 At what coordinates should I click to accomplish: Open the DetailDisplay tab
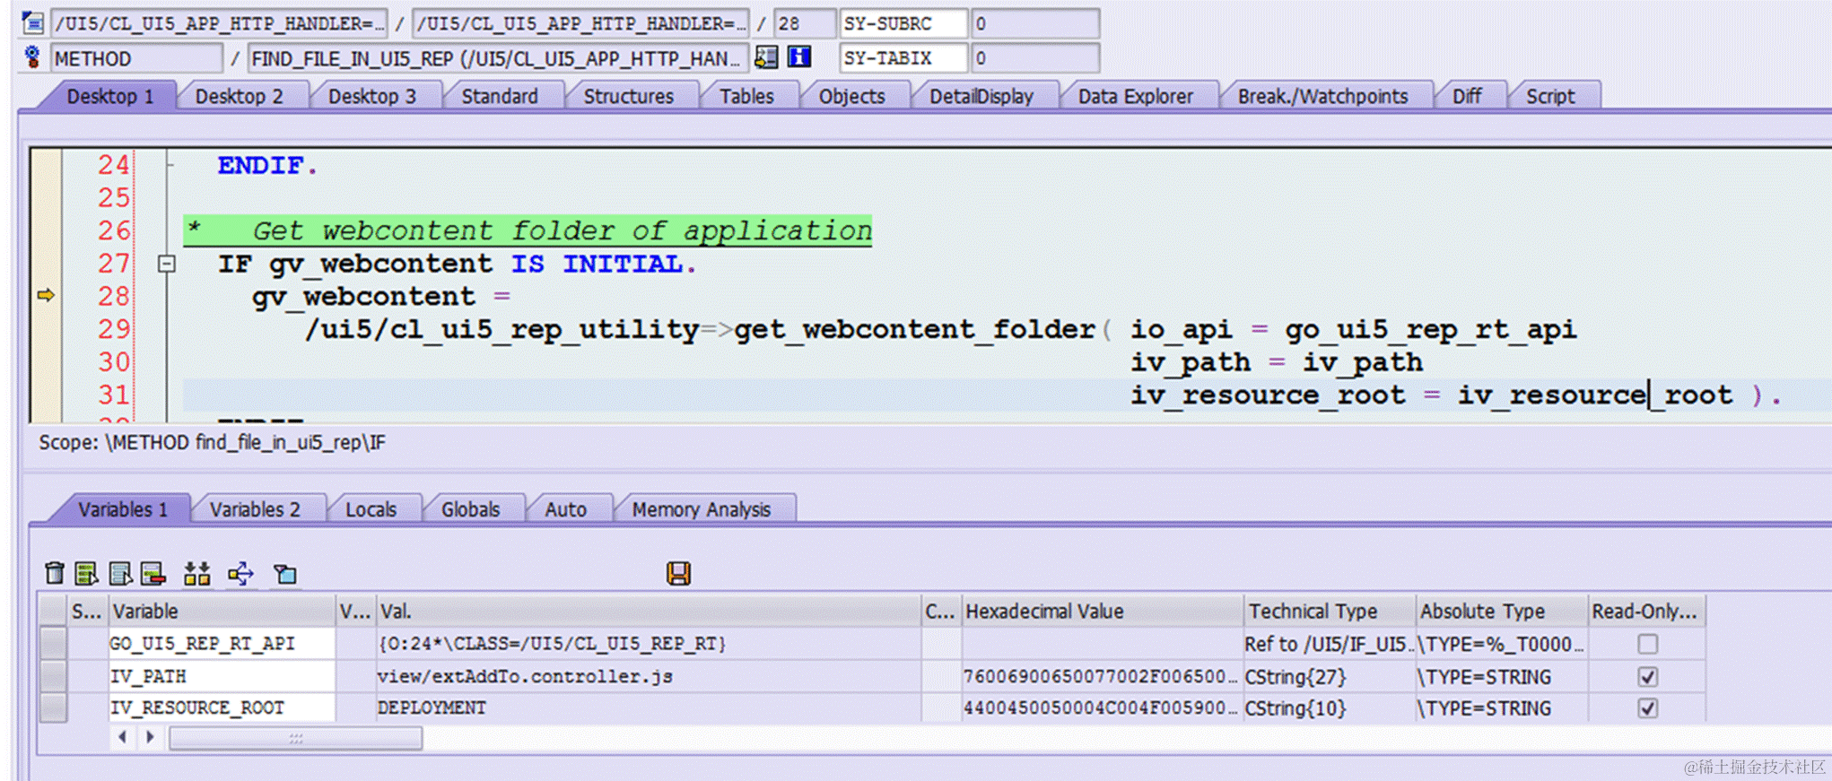click(981, 96)
